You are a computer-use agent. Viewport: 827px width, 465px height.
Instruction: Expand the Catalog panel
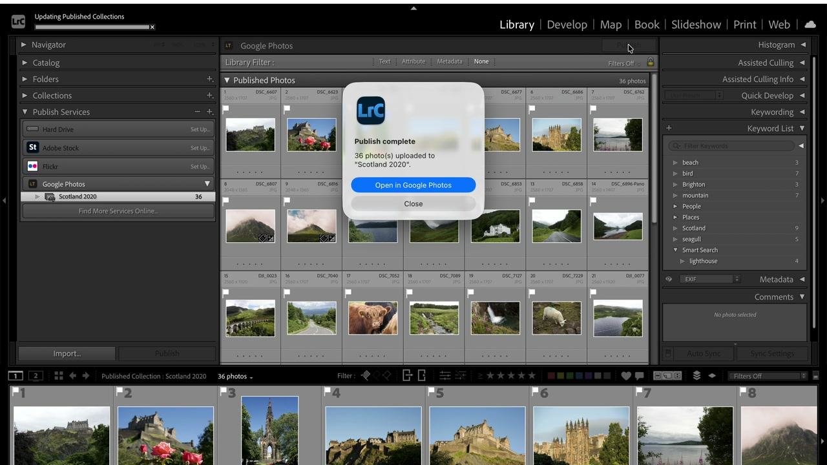coord(24,63)
